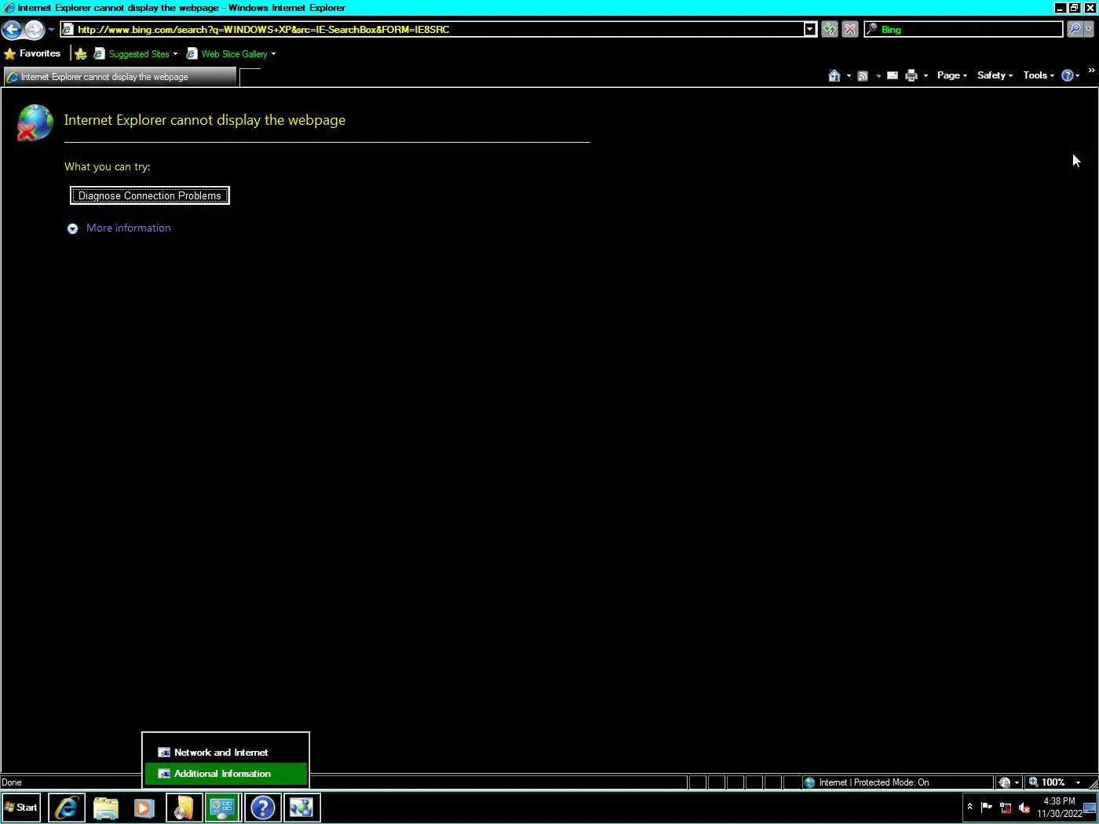Go back with the Back arrow button
Viewport: 1099px width, 824px height.
click(x=12, y=30)
